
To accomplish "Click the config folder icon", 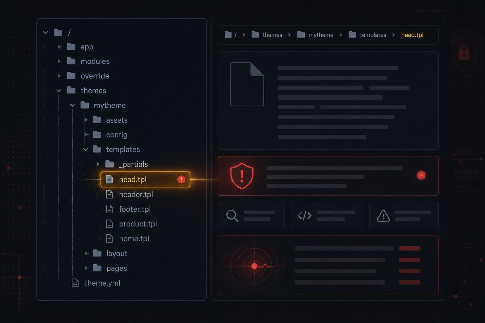I will point(97,135).
